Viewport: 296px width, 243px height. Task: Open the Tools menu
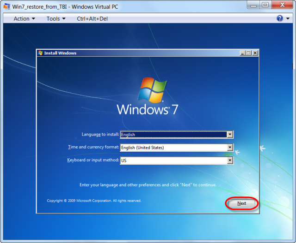click(56, 18)
